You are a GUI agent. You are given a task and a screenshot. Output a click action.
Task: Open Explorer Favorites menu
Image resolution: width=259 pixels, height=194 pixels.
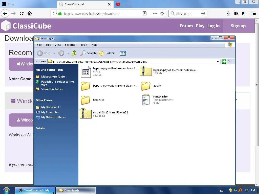pyautogui.click(x=71, y=45)
